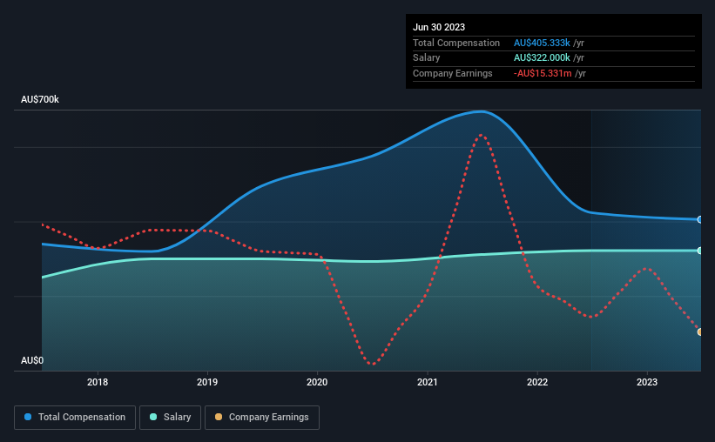This screenshot has width=715, height=442.
Task: Click the 2019 x-axis label
Action: click(207, 382)
